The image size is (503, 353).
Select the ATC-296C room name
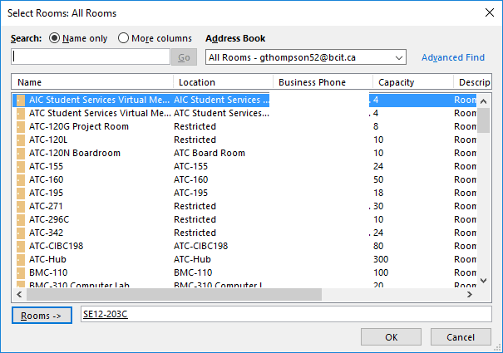(49, 219)
